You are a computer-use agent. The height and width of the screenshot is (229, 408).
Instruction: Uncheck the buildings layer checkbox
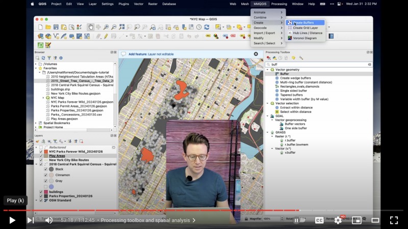point(41,192)
